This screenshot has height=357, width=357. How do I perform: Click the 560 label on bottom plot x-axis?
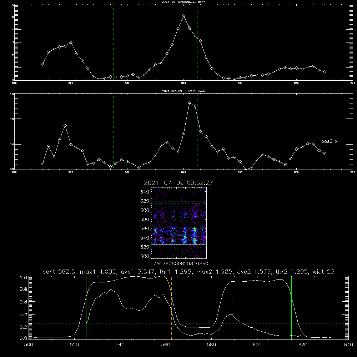166,345
